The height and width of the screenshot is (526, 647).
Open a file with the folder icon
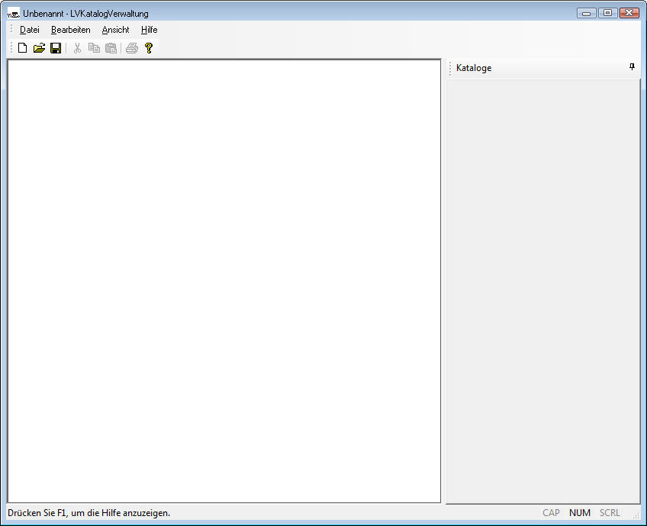[39, 48]
